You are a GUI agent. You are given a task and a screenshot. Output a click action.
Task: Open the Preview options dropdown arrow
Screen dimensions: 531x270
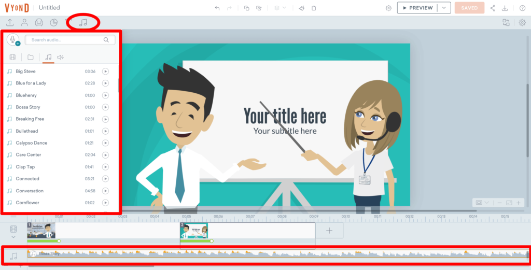click(444, 8)
